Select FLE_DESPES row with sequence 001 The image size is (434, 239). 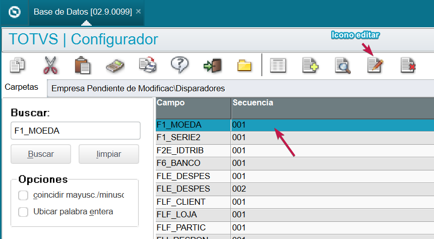pos(295,176)
